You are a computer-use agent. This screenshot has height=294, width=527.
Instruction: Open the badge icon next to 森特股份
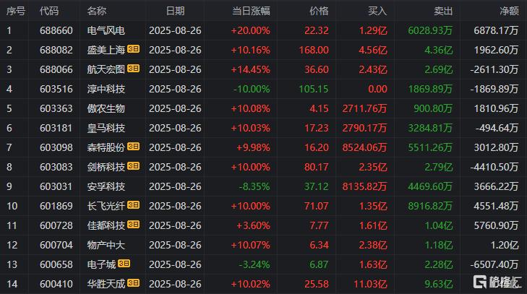tap(134, 147)
